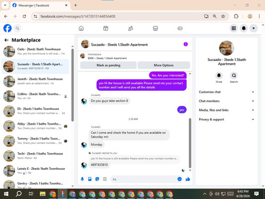The width and height of the screenshot is (265, 199).
Task: Reload the page
Action: [x=24, y=16]
